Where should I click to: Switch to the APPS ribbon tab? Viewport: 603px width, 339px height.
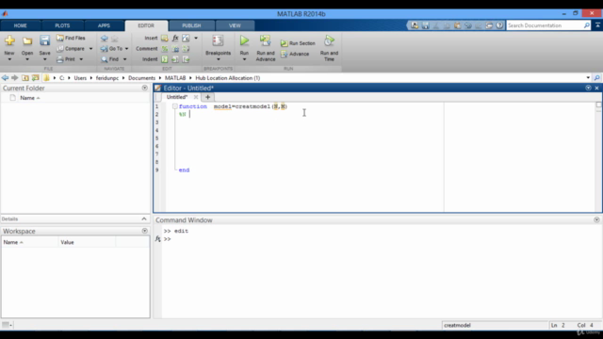tap(104, 25)
